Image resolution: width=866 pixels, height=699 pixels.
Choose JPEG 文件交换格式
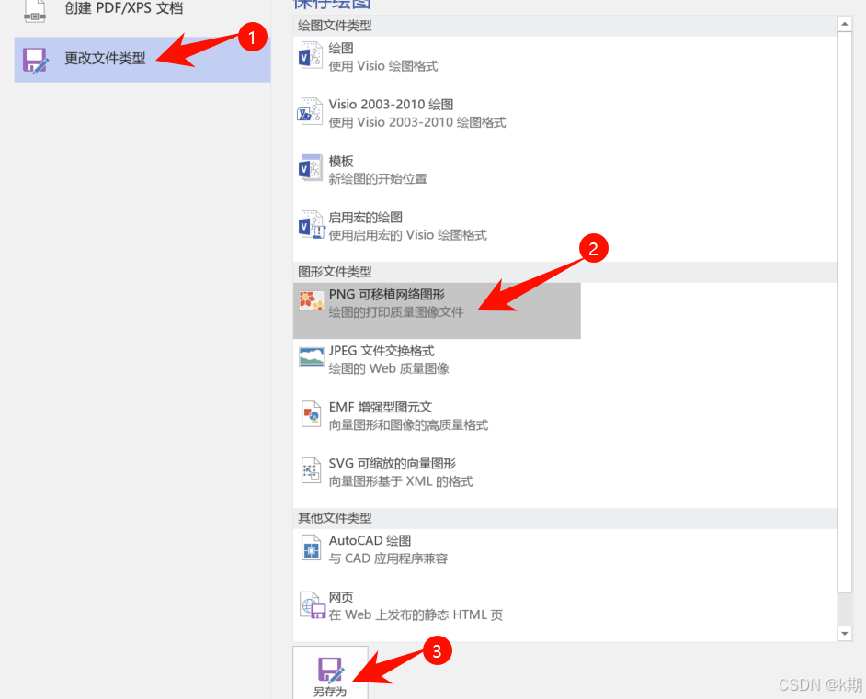point(382,351)
